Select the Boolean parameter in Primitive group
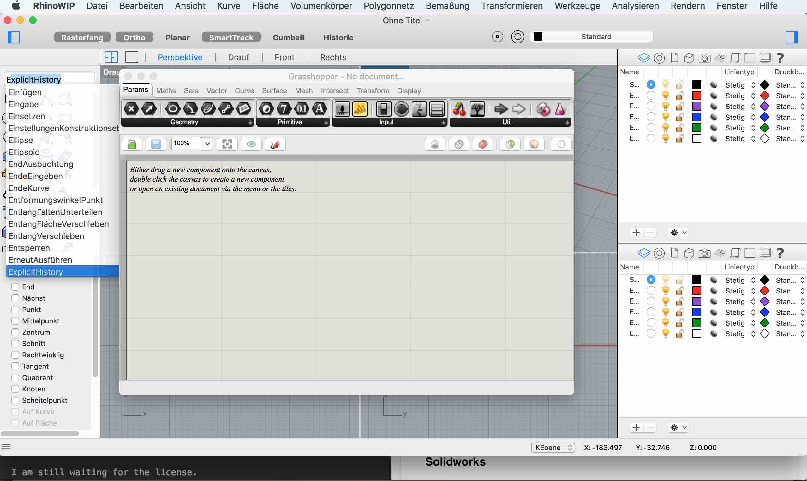 (266, 109)
